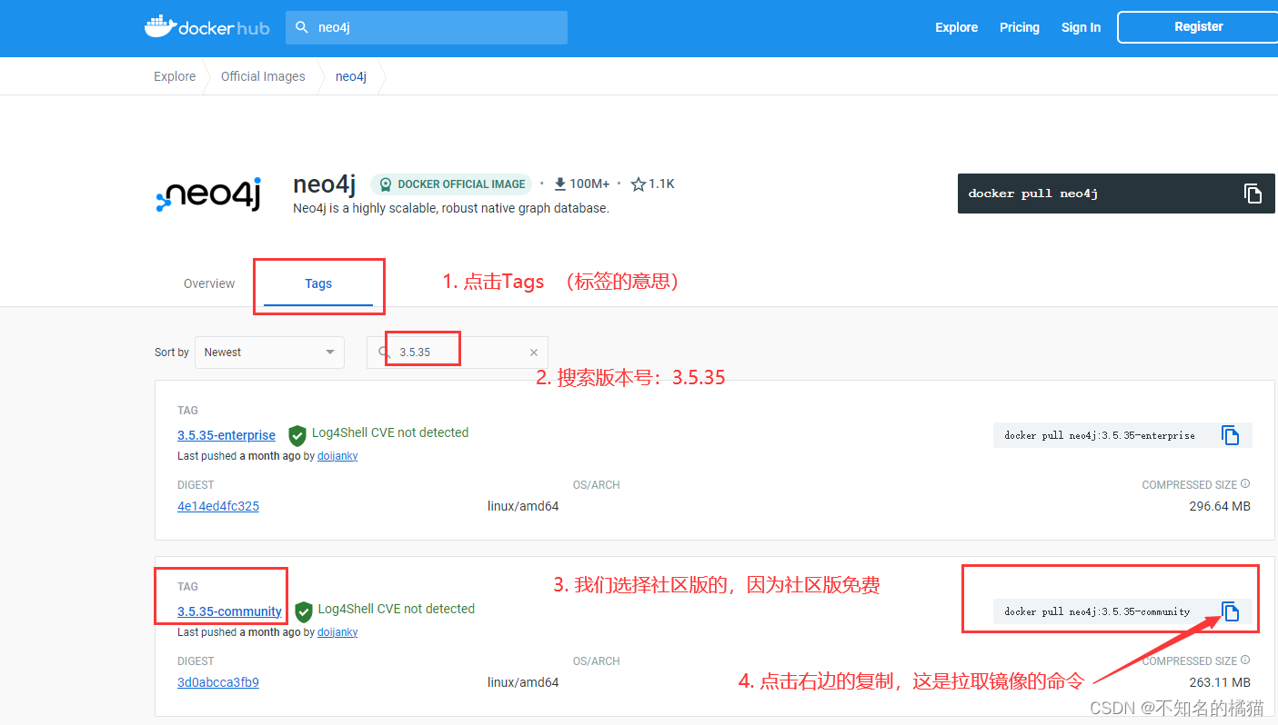Open the 3.5.35-community tag link
The height and width of the screenshot is (725, 1278).
tap(229, 611)
